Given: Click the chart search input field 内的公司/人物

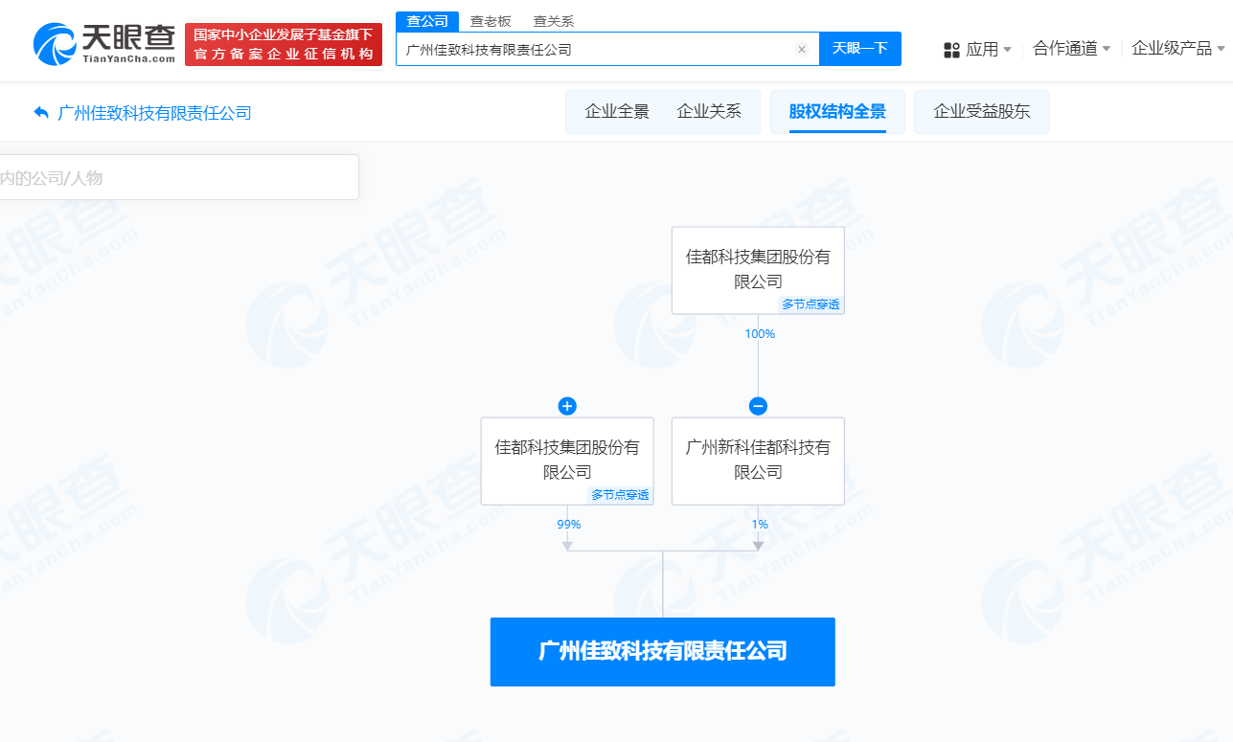Looking at the screenshot, I should (x=172, y=176).
